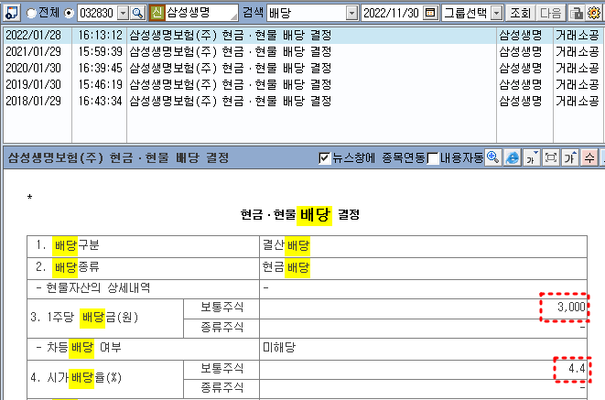
Task: Click the music note icon in the toolbar
Action: click(12, 13)
